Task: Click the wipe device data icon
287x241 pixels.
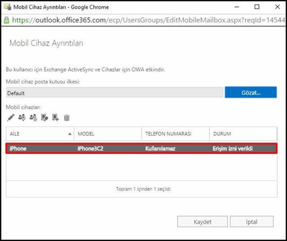Action: pyautogui.click(x=45, y=117)
